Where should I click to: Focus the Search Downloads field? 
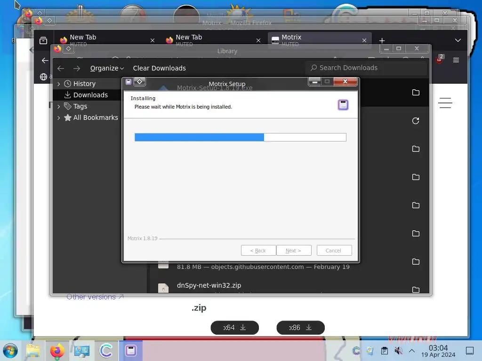click(x=366, y=68)
